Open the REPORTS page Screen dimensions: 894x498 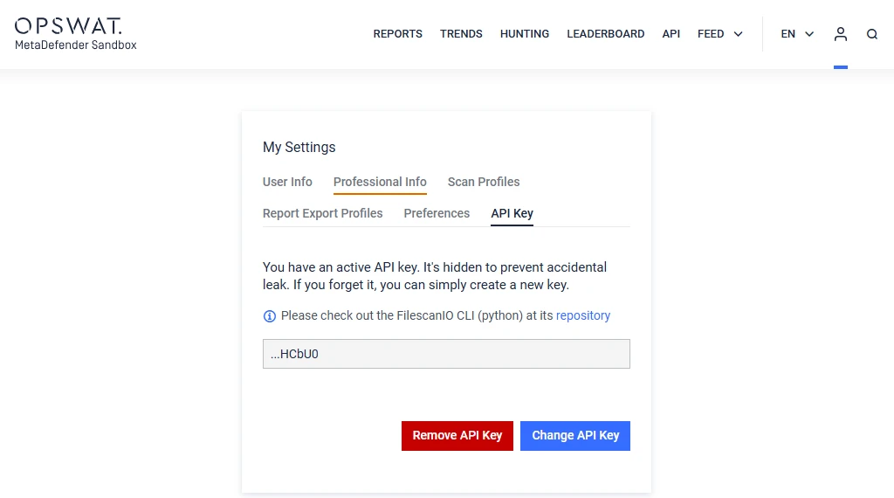click(x=397, y=34)
